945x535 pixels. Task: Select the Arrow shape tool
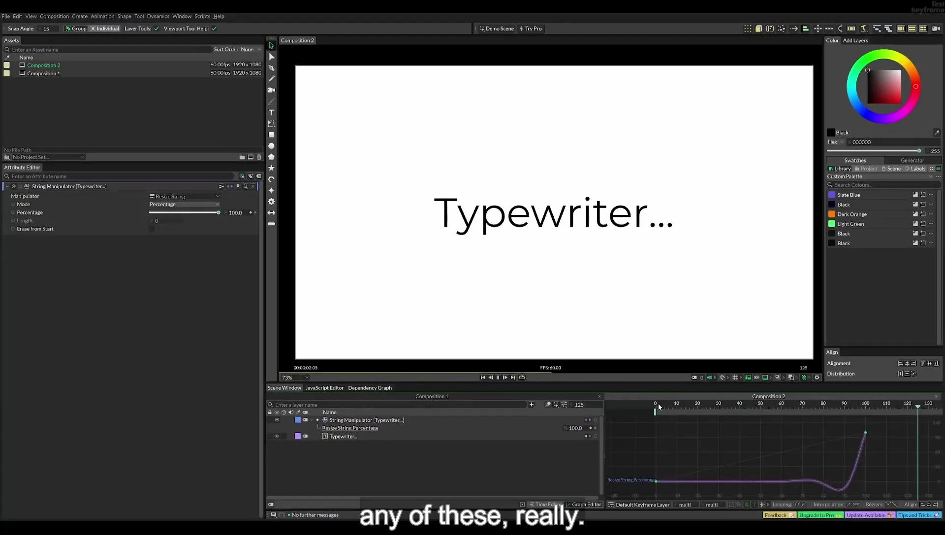click(271, 213)
